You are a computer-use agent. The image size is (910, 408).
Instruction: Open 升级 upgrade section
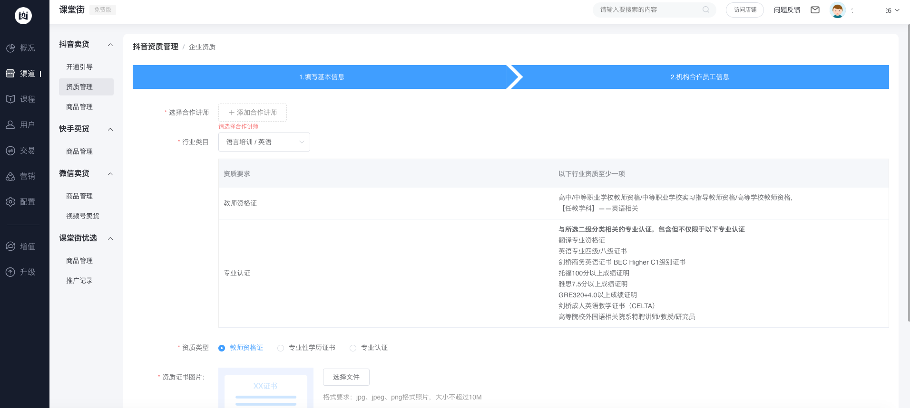[x=20, y=272]
